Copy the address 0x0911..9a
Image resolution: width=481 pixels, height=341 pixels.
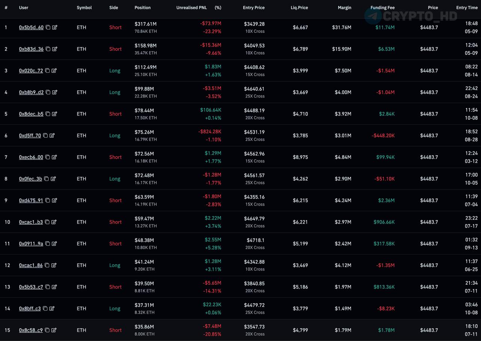(x=47, y=244)
